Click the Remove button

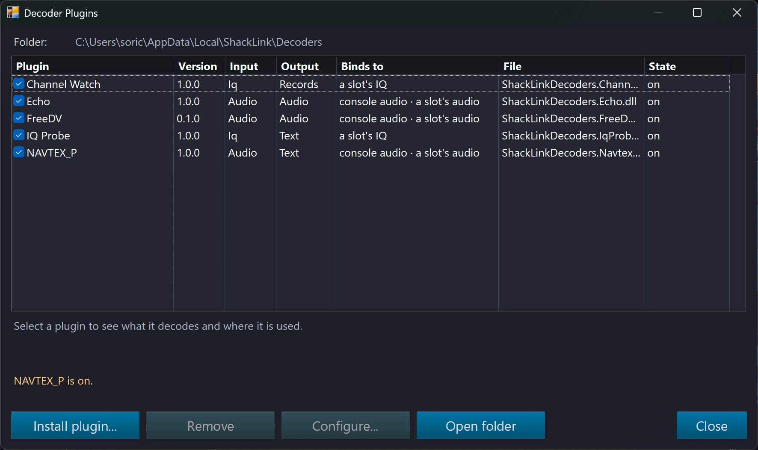(210, 426)
